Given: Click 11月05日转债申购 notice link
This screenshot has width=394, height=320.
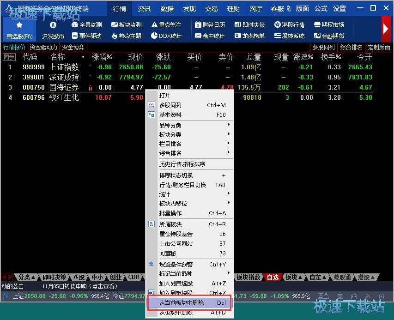Looking at the screenshot, I should coord(79,286).
